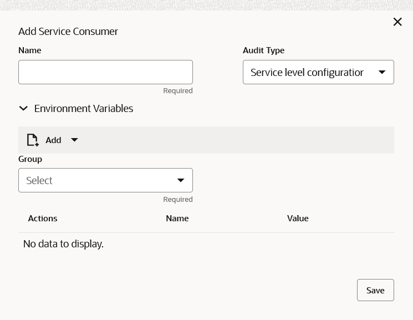Image resolution: width=413 pixels, height=320 pixels.
Task: Click the Actions column header
Action: (43, 219)
